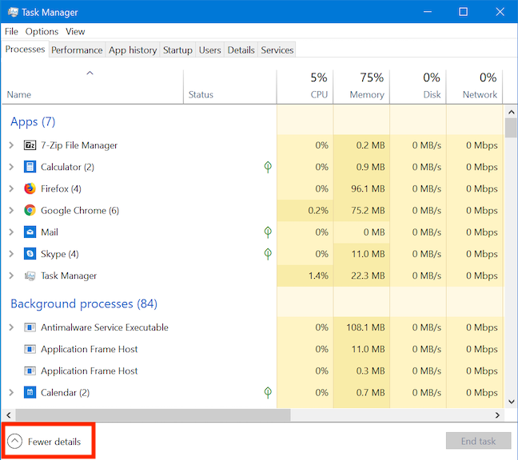Select the Apps (7) group heading

pyautogui.click(x=33, y=121)
